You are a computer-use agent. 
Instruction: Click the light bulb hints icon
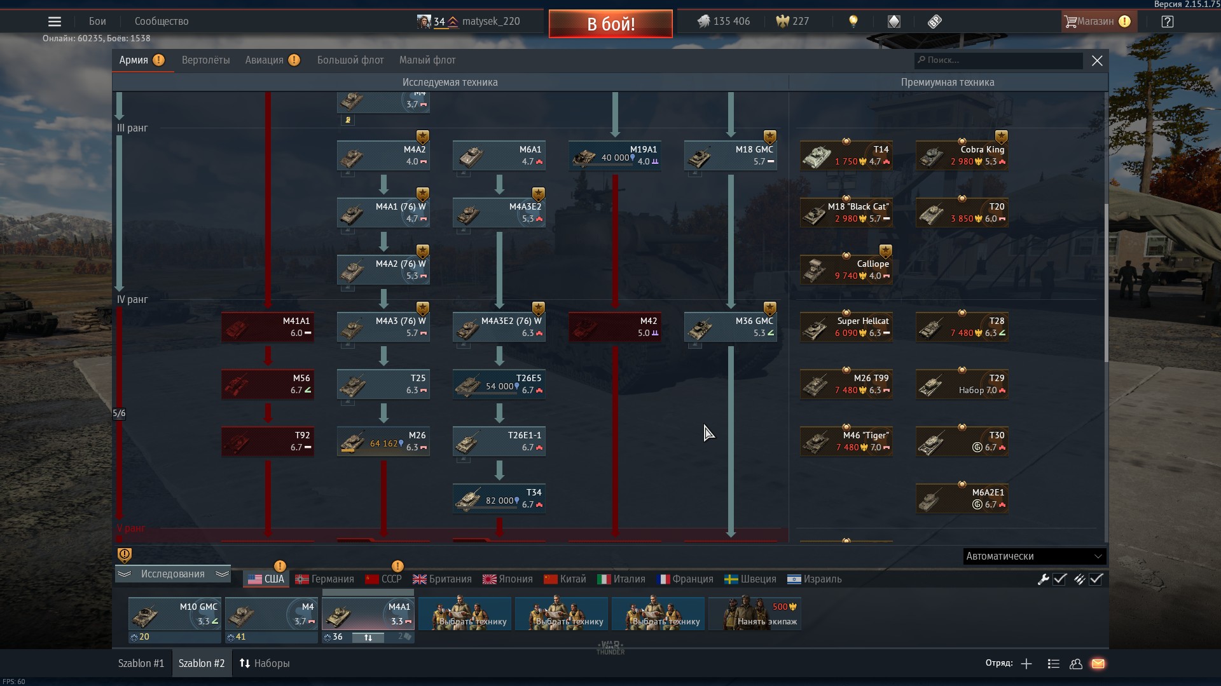tap(853, 22)
